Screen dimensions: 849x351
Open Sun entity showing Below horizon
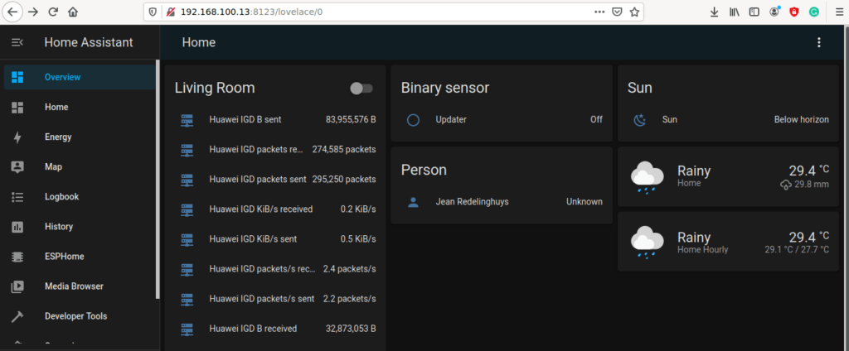click(728, 119)
